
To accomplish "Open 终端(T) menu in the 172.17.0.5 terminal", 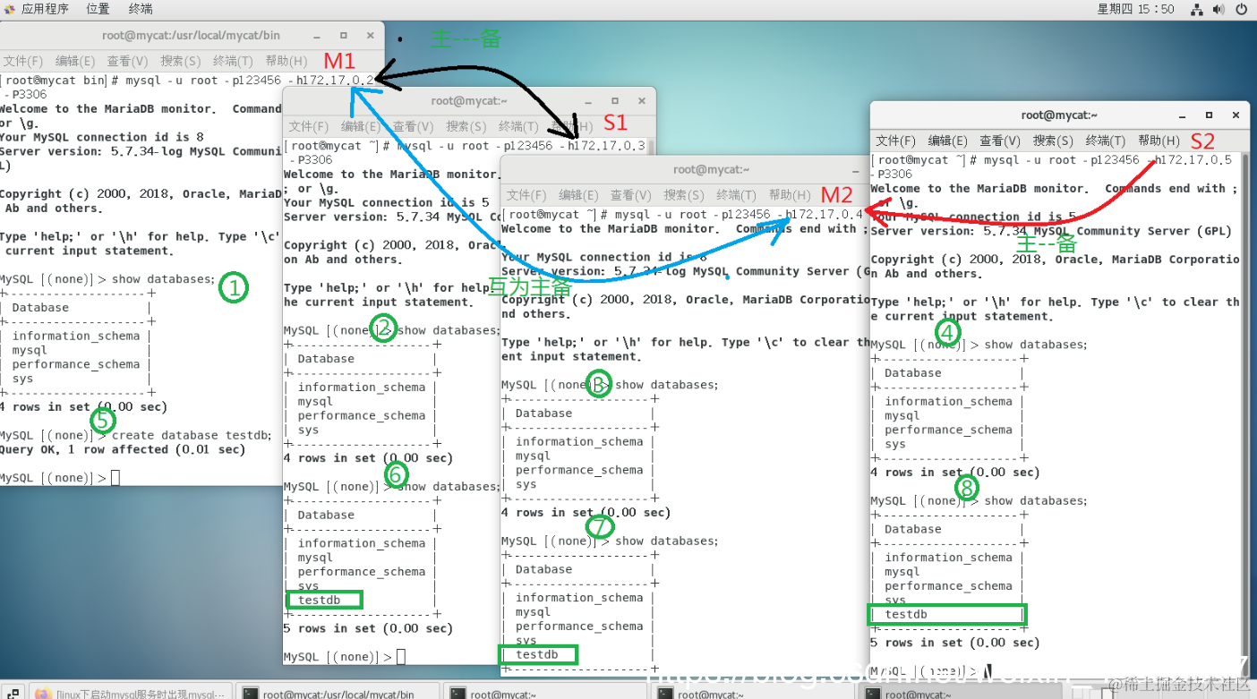I will point(1106,141).
